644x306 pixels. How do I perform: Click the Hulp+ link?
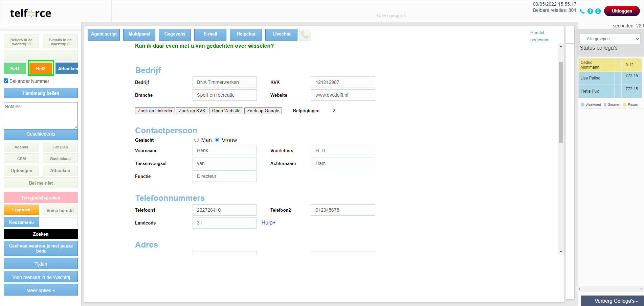268,223
